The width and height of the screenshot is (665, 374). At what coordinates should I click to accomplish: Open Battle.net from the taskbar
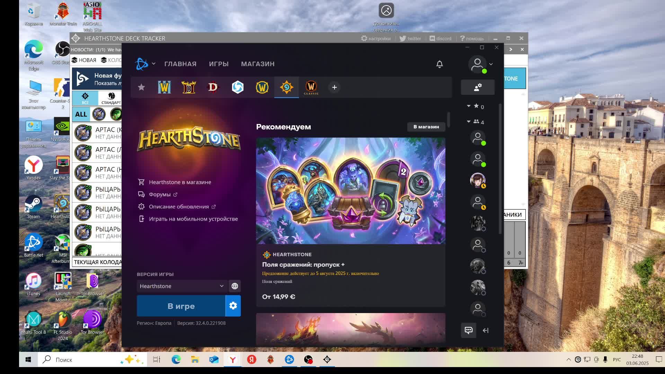tap(289, 359)
